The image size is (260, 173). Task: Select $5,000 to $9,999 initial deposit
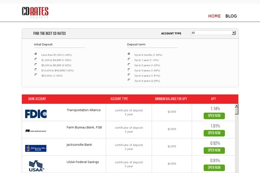36,64
